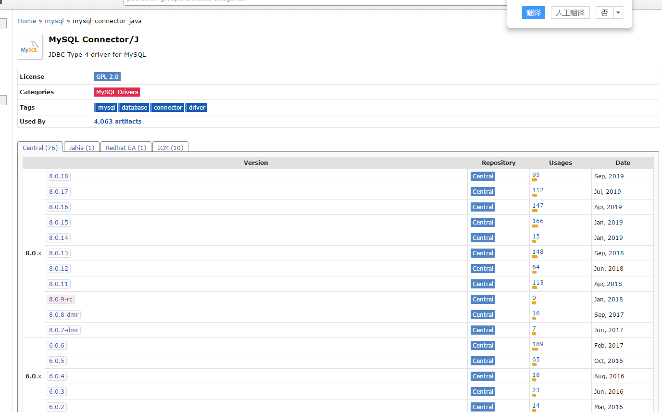The height and width of the screenshot is (412, 662).
Task: Click the Central badge for 8.0.15
Action: 483,222
